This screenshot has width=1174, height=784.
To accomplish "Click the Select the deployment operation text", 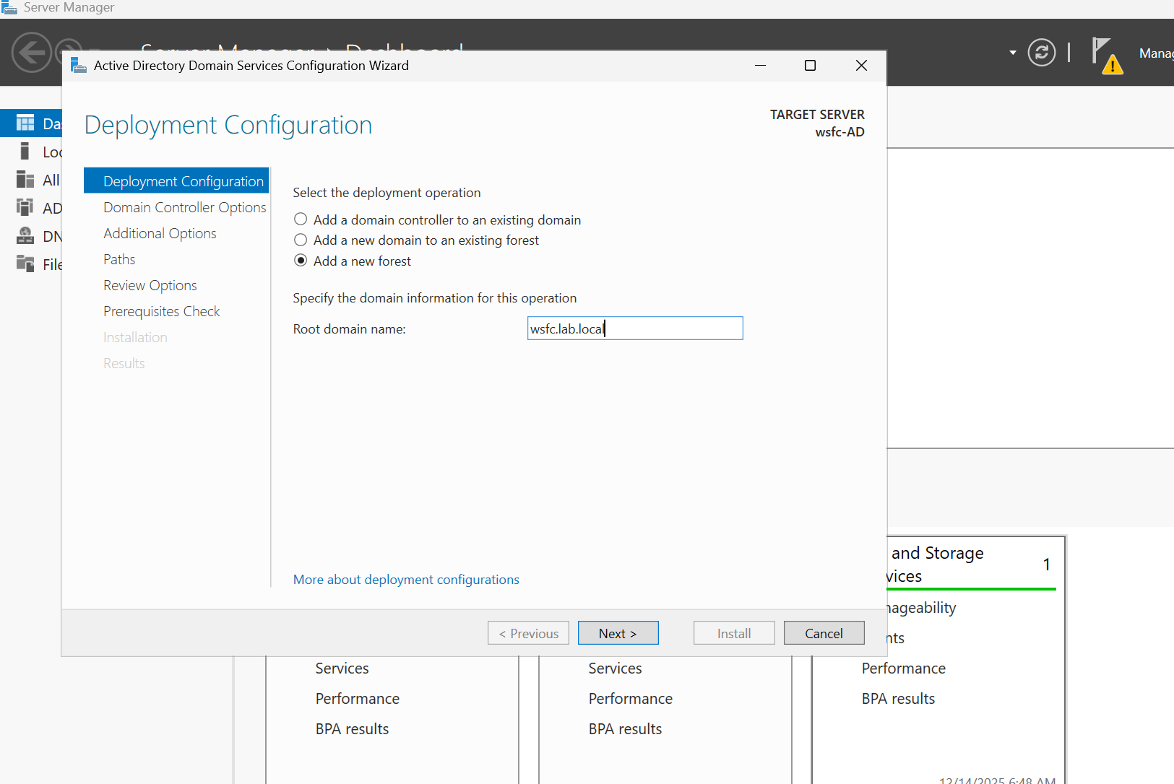I will coord(387,193).
